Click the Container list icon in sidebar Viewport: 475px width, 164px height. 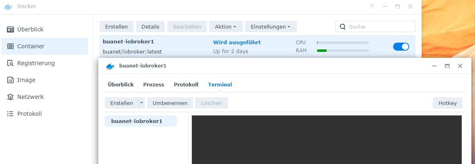point(10,46)
